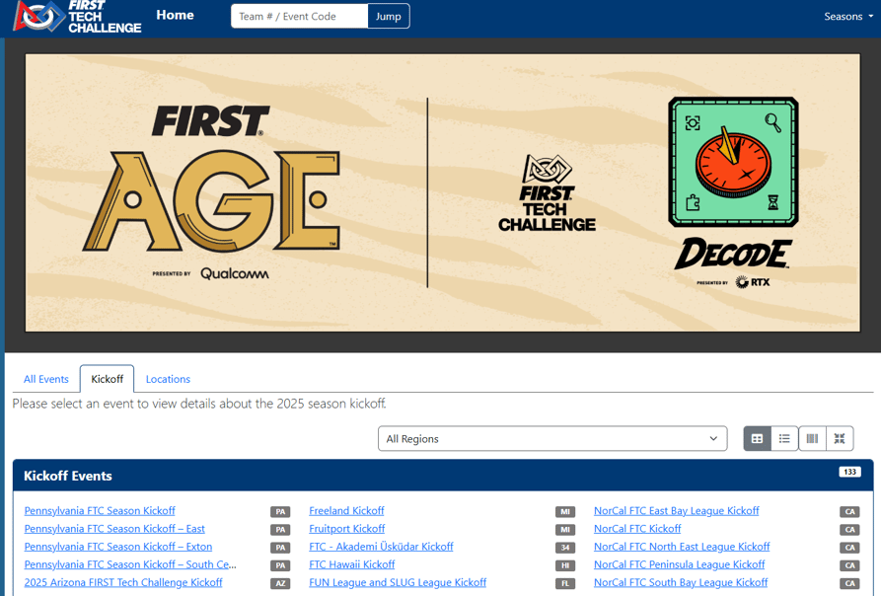Viewport: 881px width, 596px height.
Task: Open Pennsylvania FTC Season Kickoff link
Action: 100,511
